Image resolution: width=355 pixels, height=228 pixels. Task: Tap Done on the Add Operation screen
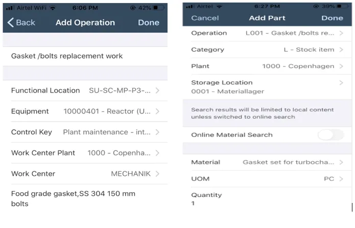(x=149, y=22)
